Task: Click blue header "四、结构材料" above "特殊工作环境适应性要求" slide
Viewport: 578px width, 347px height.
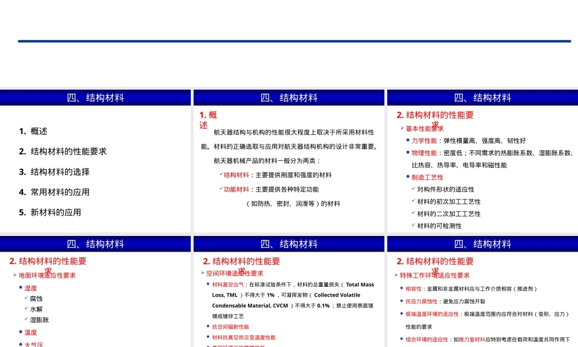Action: [x=483, y=244]
